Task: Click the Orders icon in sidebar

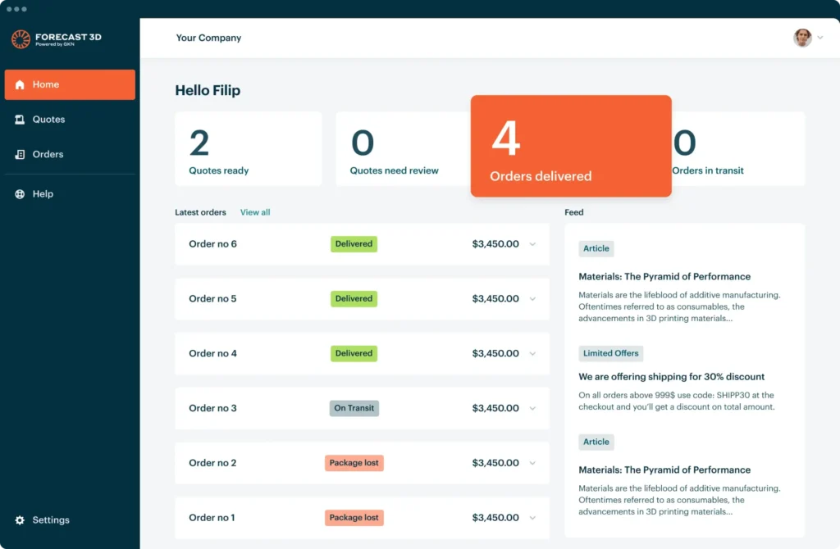Action: (20, 155)
